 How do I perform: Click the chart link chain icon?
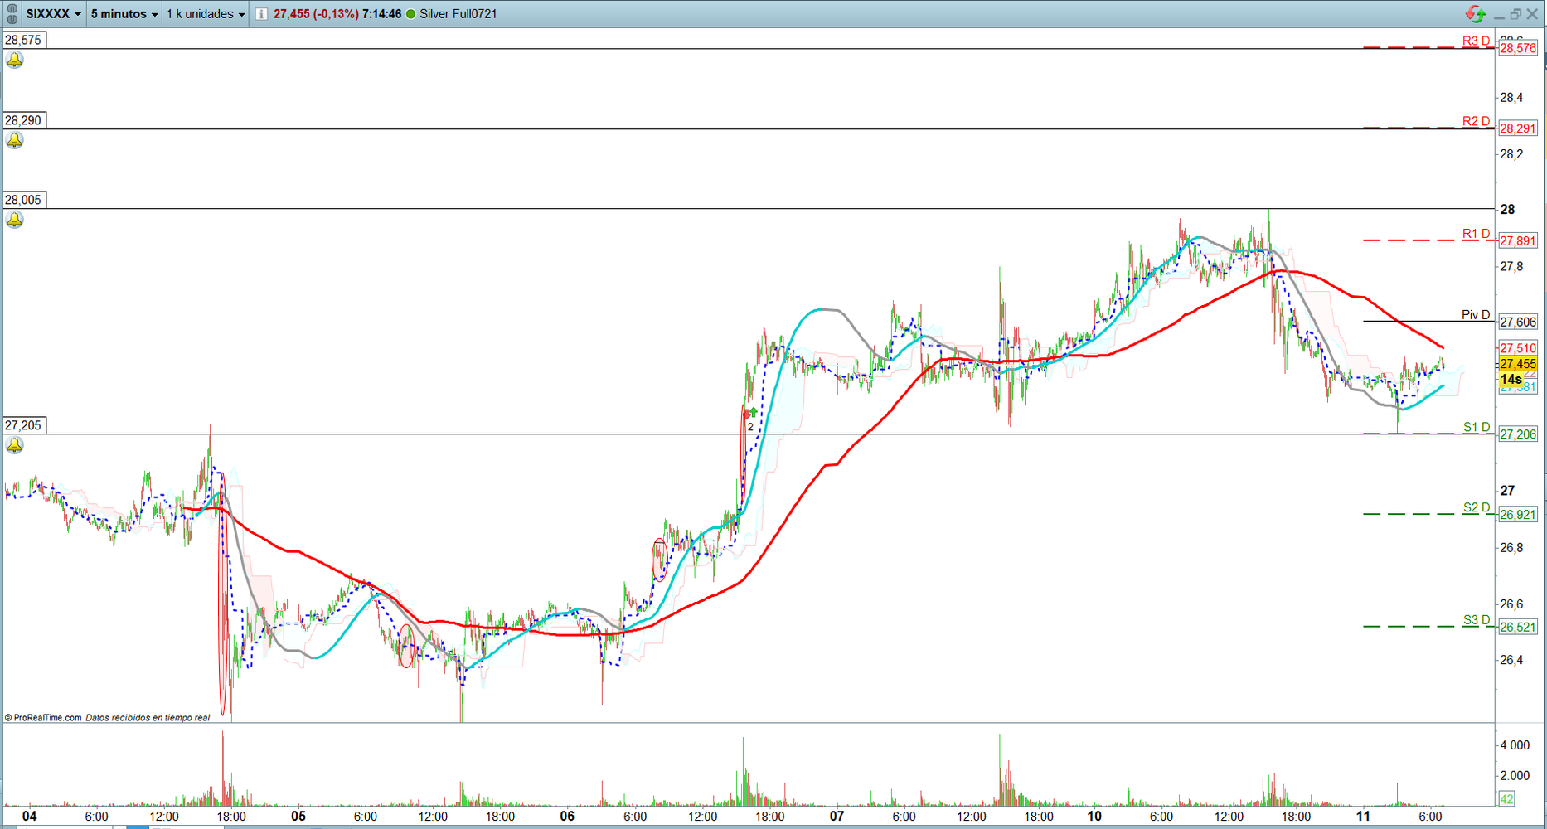click(x=12, y=13)
